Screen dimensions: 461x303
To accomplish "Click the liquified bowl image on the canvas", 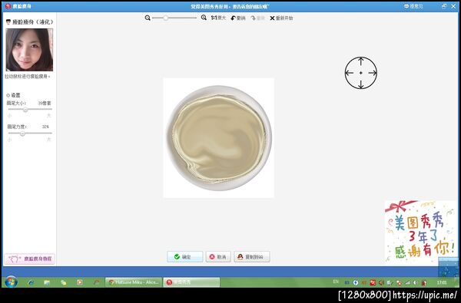I will click(219, 138).
